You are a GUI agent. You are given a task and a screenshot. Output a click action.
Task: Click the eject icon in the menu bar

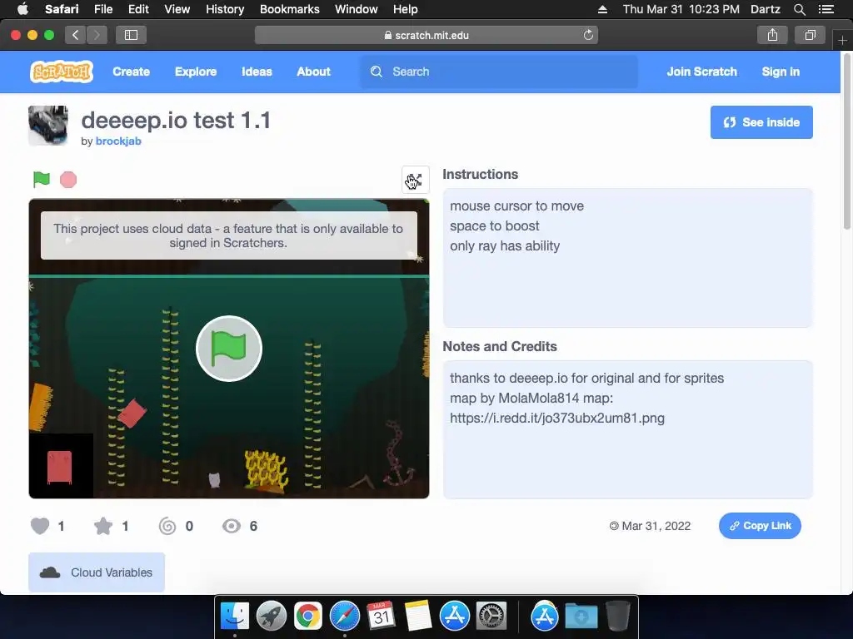click(602, 9)
